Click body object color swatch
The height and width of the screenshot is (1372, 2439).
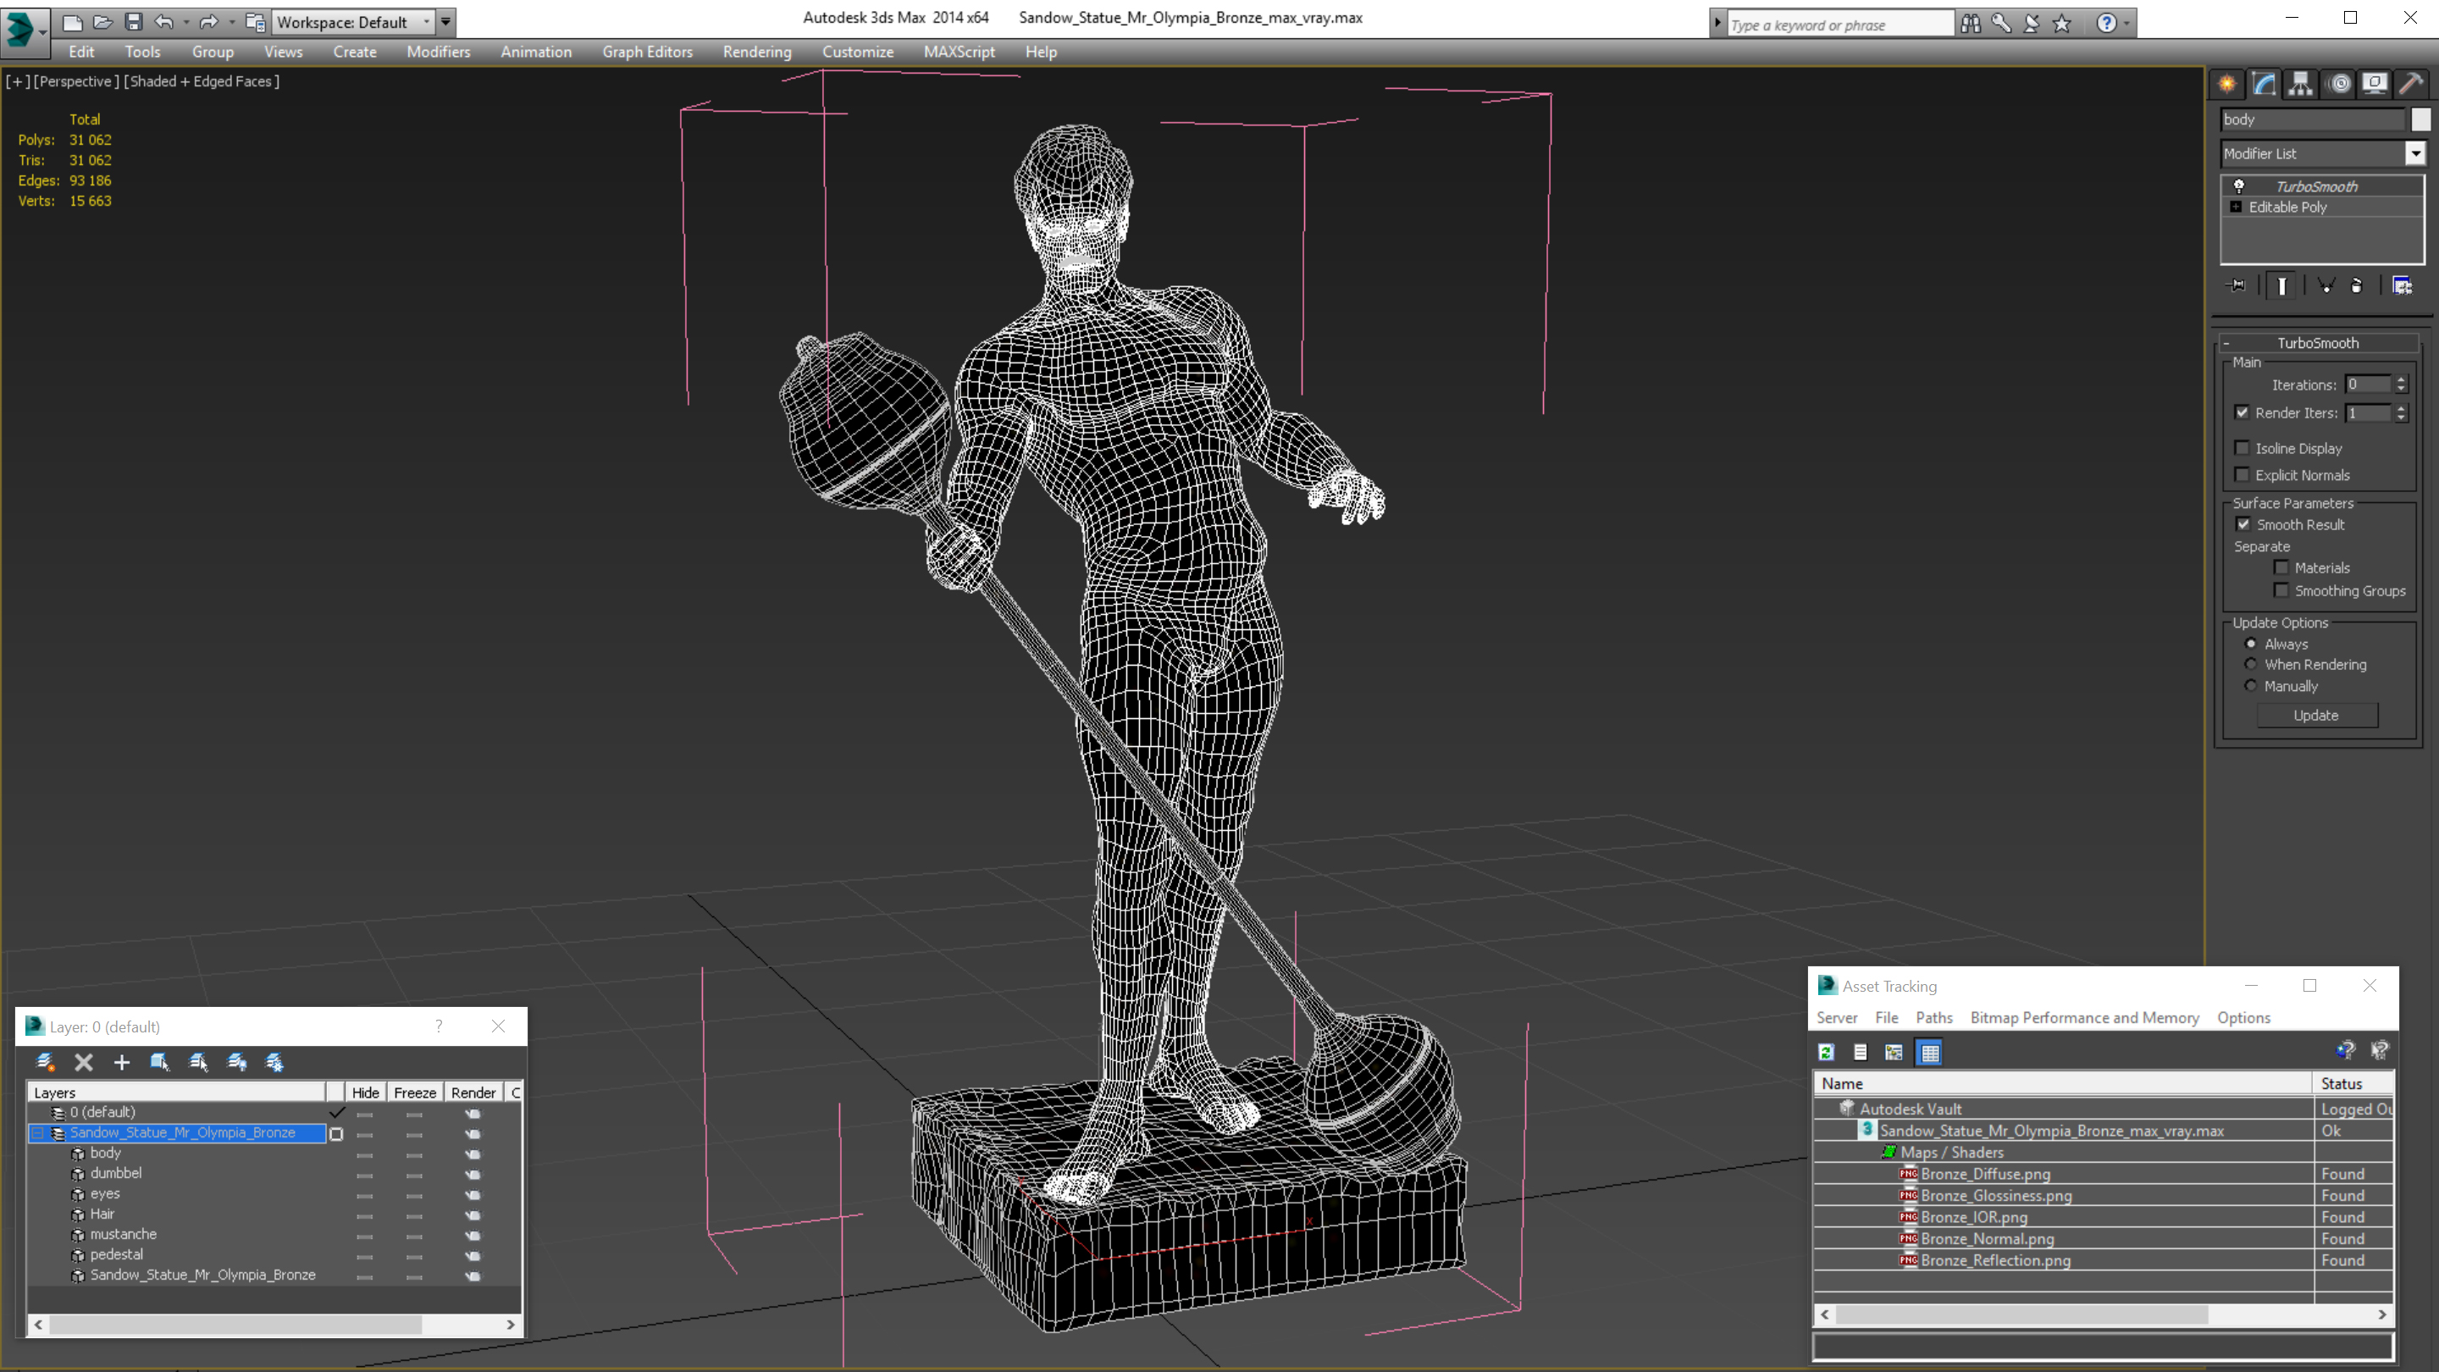[2420, 119]
